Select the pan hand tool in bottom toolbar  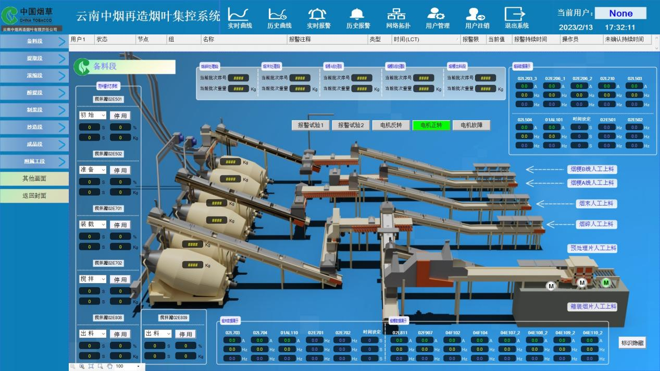point(109,366)
